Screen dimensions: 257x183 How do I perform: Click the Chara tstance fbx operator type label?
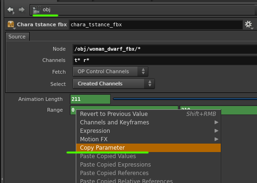[42, 24]
